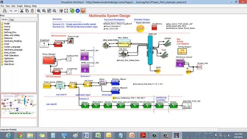Click the Print toolbar icon

click(5, 11)
